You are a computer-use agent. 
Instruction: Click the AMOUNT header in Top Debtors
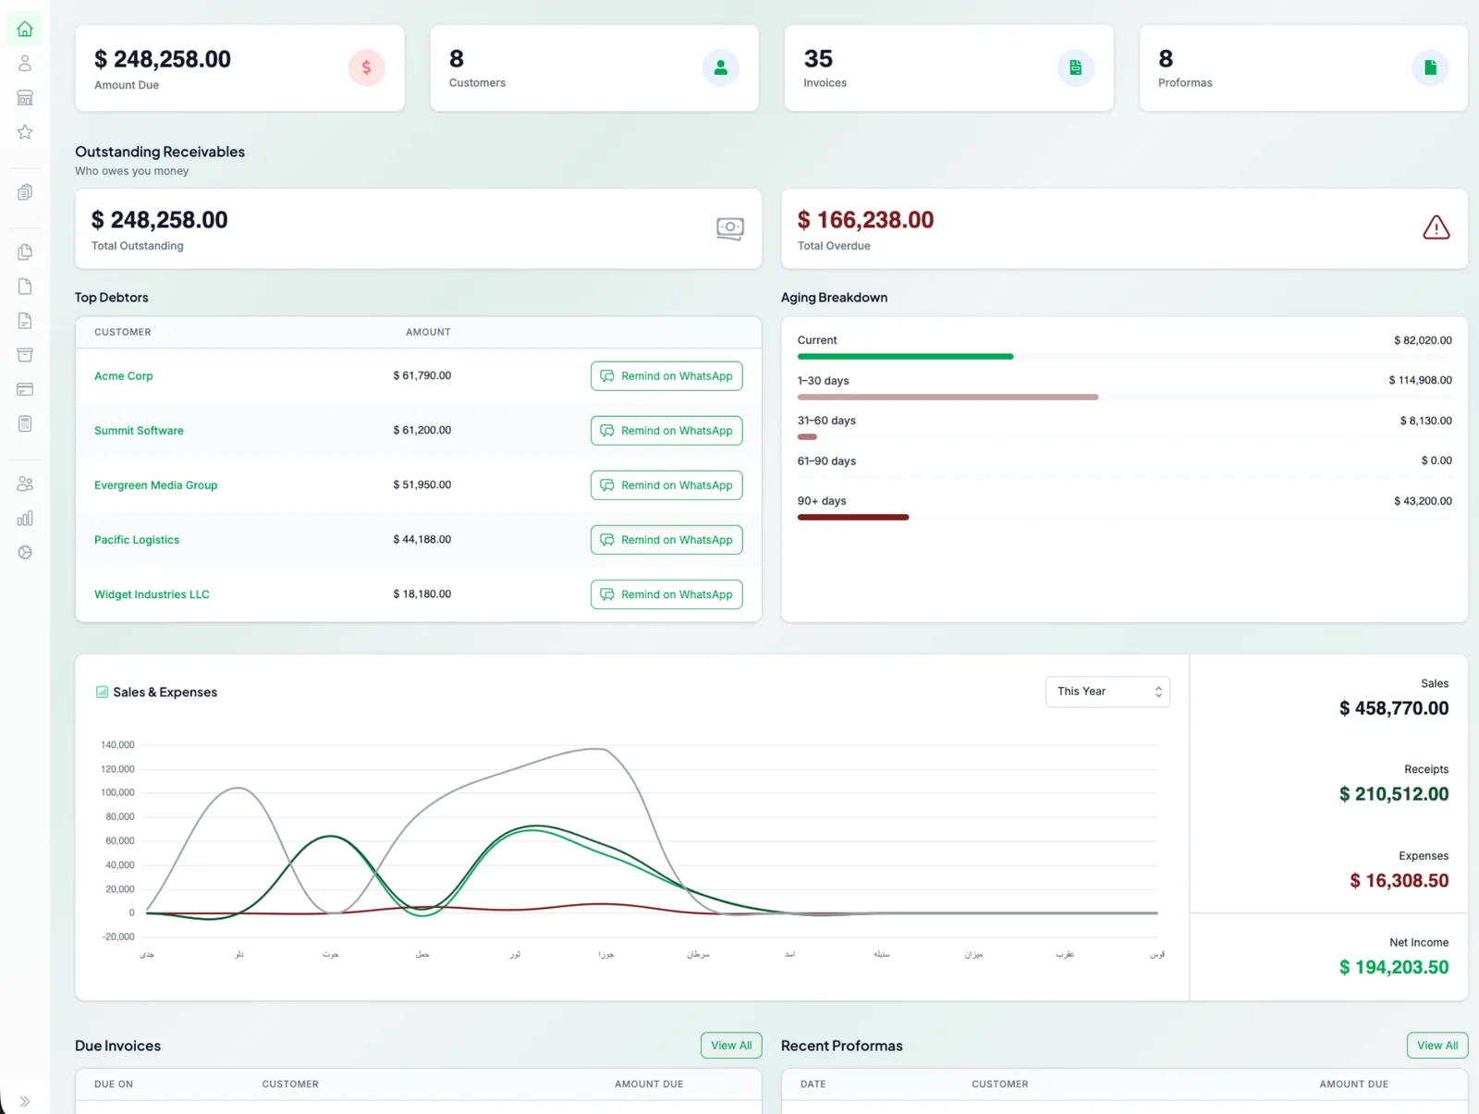coord(428,332)
